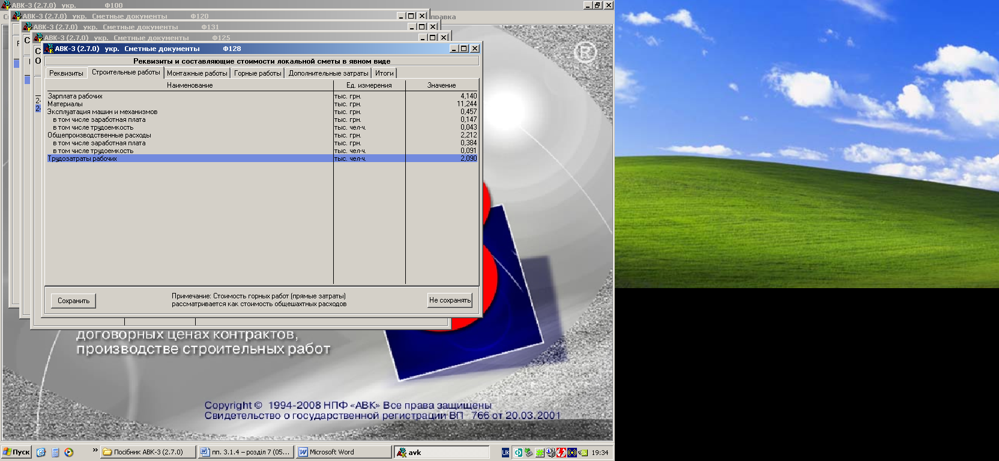The image size is (999, 461).
Task: Select the Эксплуатация машин и механизмов row
Action: click(262, 112)
